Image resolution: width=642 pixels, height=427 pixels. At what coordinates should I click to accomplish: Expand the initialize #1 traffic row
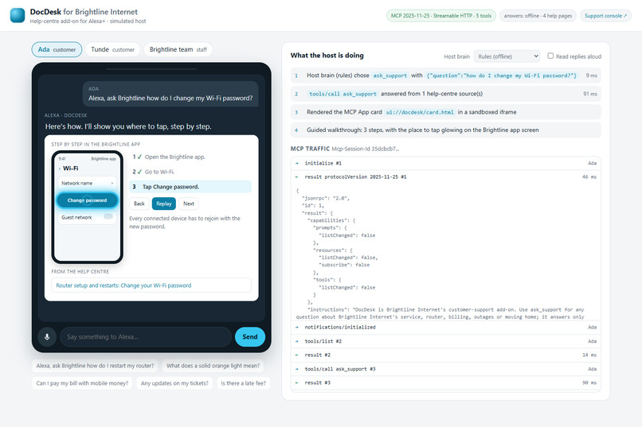tap(446, 163)
